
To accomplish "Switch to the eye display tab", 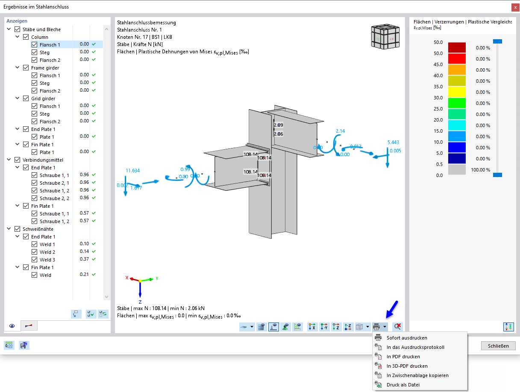I will [12, 326].
